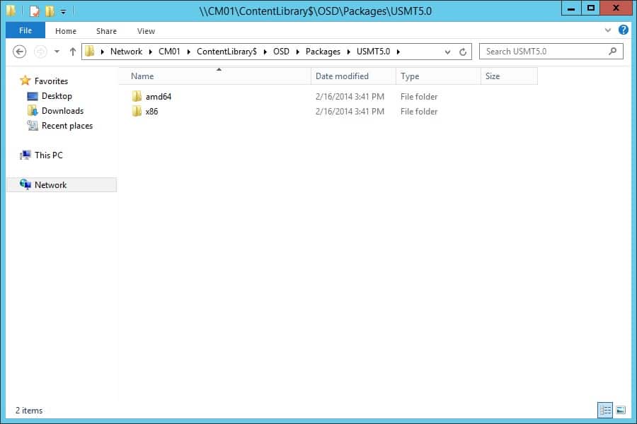This screenshot has width=637, height=424.
Task: Navigate to Packages via breadcrumb
Action: [323, 51]
